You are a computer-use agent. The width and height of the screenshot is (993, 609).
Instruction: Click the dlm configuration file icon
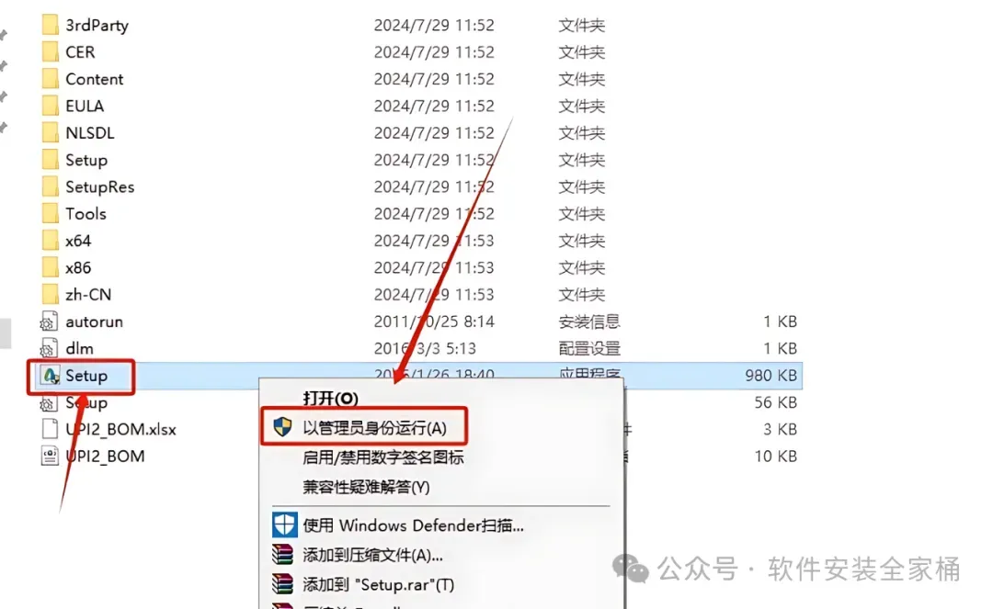(x=50, y=348)
